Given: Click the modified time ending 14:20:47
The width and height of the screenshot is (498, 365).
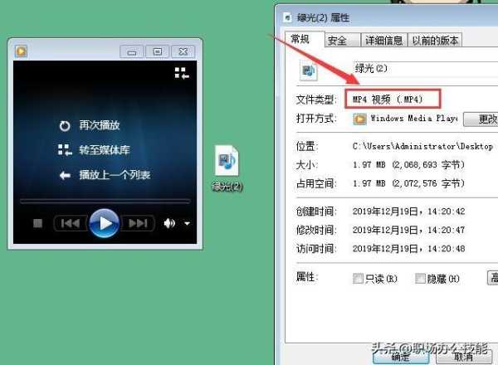Looking at the screenshot, I should [408, 230].
